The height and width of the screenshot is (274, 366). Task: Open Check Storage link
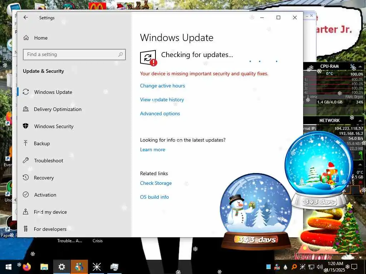(x=156, y=183)
